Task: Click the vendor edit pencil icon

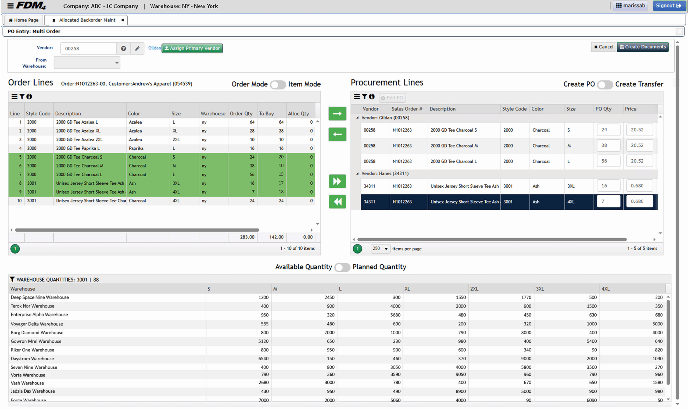Action: [x=137, y=49]
